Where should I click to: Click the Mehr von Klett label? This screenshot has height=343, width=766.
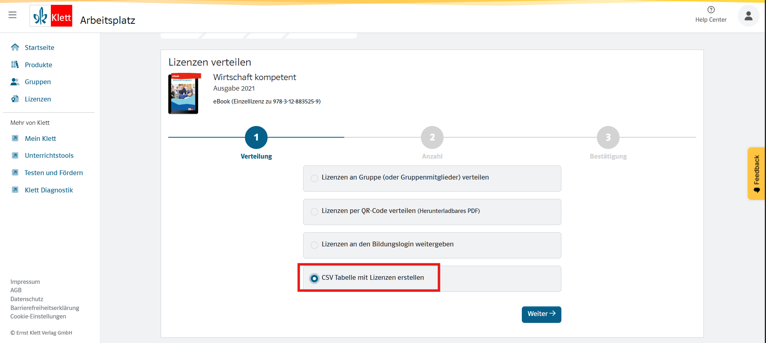click(30, 123)
